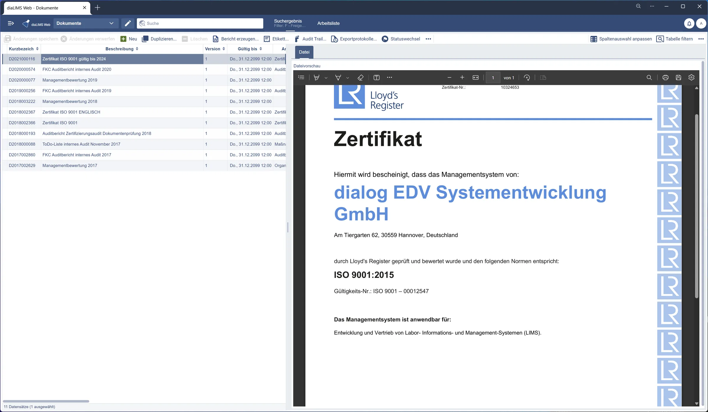
Task: Click the table horizontal scrollbar
Action: tap(46, 401)
